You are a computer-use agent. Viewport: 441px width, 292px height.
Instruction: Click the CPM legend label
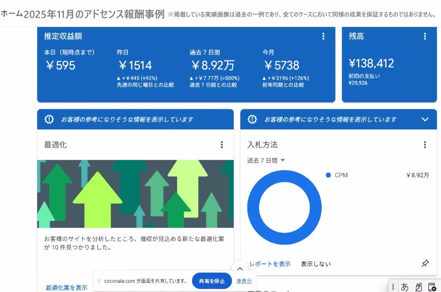pos(341,175)
